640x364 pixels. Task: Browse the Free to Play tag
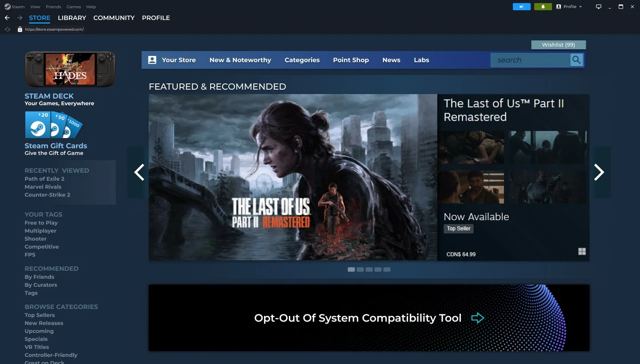pyautogui.click(x=41, y=223)
